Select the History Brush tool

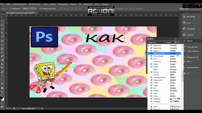(x=2, y=52)
